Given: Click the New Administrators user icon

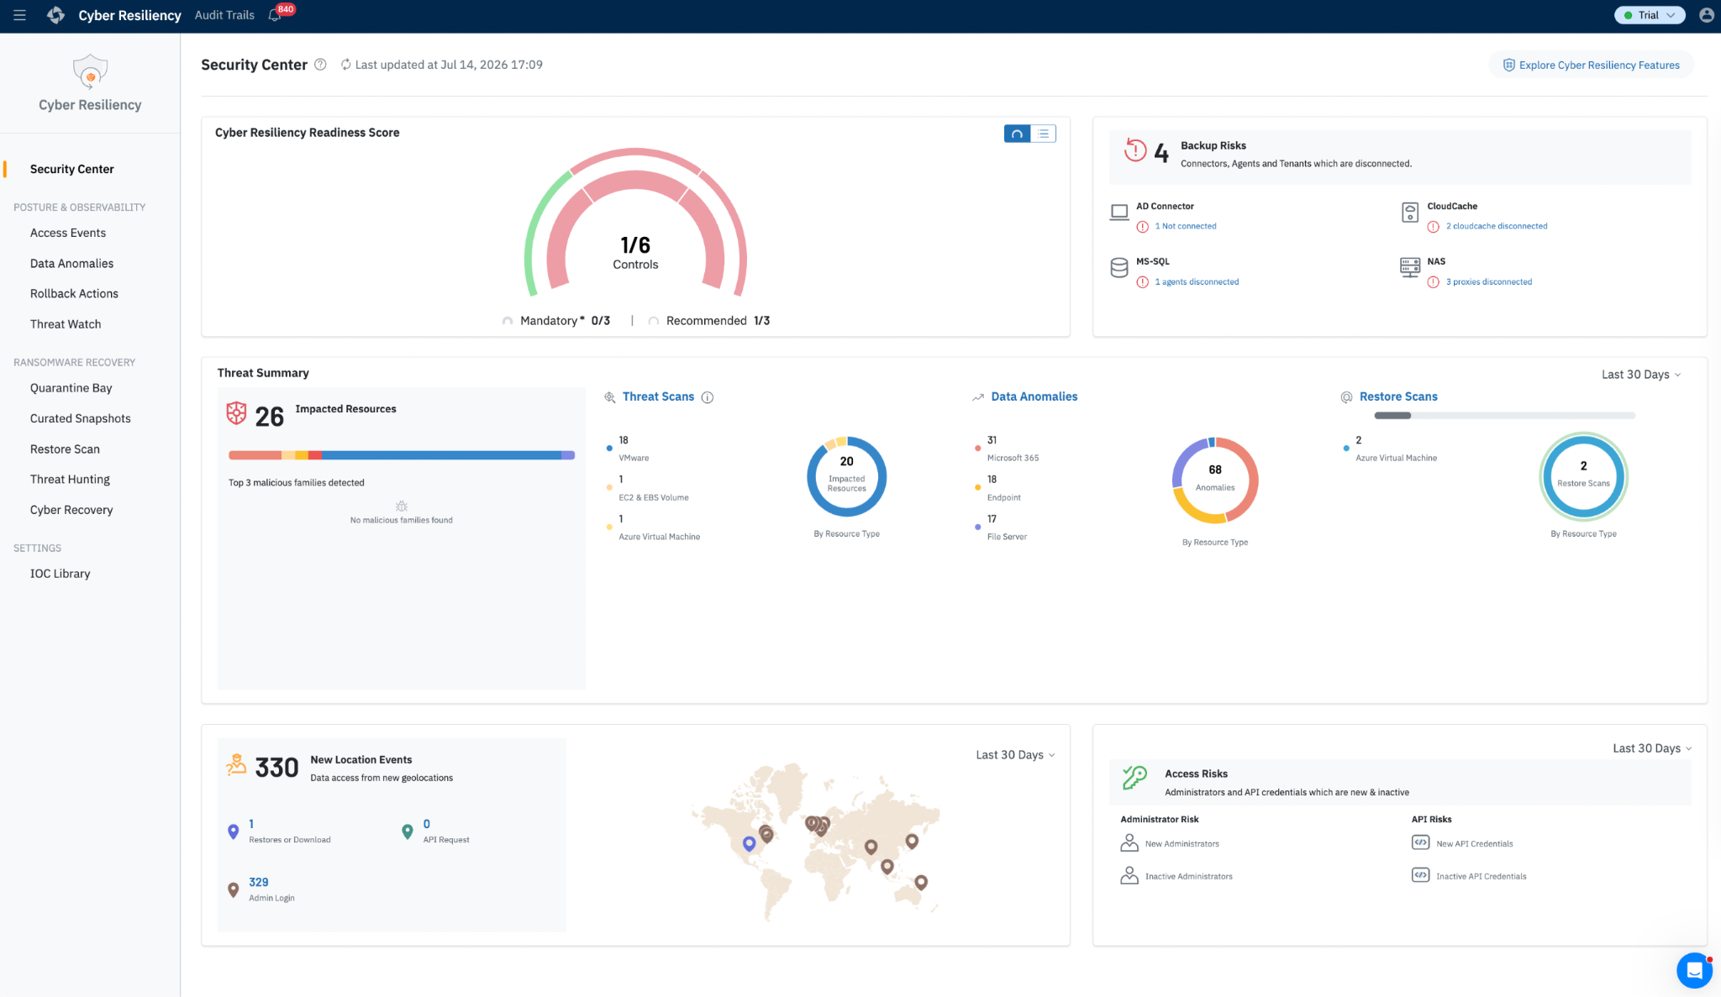Looking at the screenshot, I should pyautogui.click(x=1129, y=842).
